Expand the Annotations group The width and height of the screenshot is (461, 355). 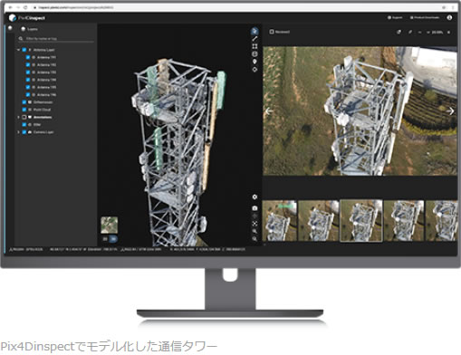coord(18,117)
